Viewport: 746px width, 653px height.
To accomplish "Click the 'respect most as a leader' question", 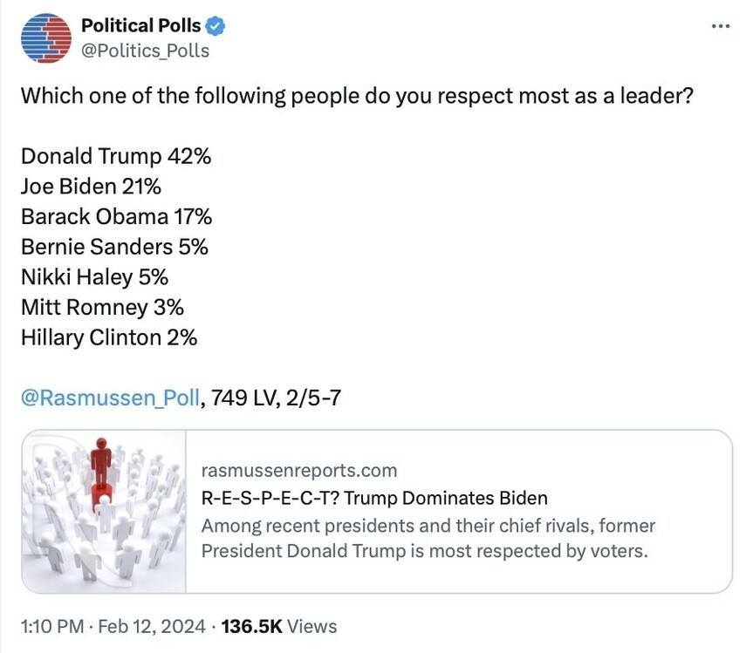I will point(358,96).
